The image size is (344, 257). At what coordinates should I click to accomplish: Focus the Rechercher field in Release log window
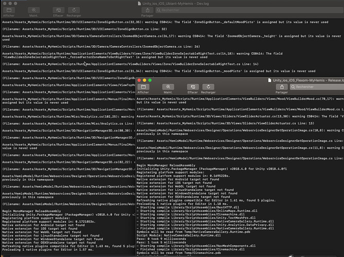tap(317, 87)
